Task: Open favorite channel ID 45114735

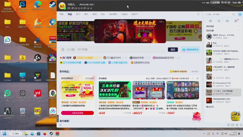Action: (223, 93)
